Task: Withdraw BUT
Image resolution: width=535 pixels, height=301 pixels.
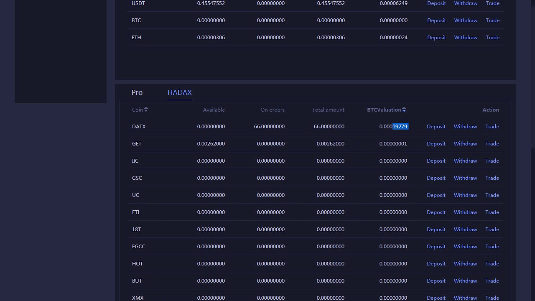Action: [465, 281]
